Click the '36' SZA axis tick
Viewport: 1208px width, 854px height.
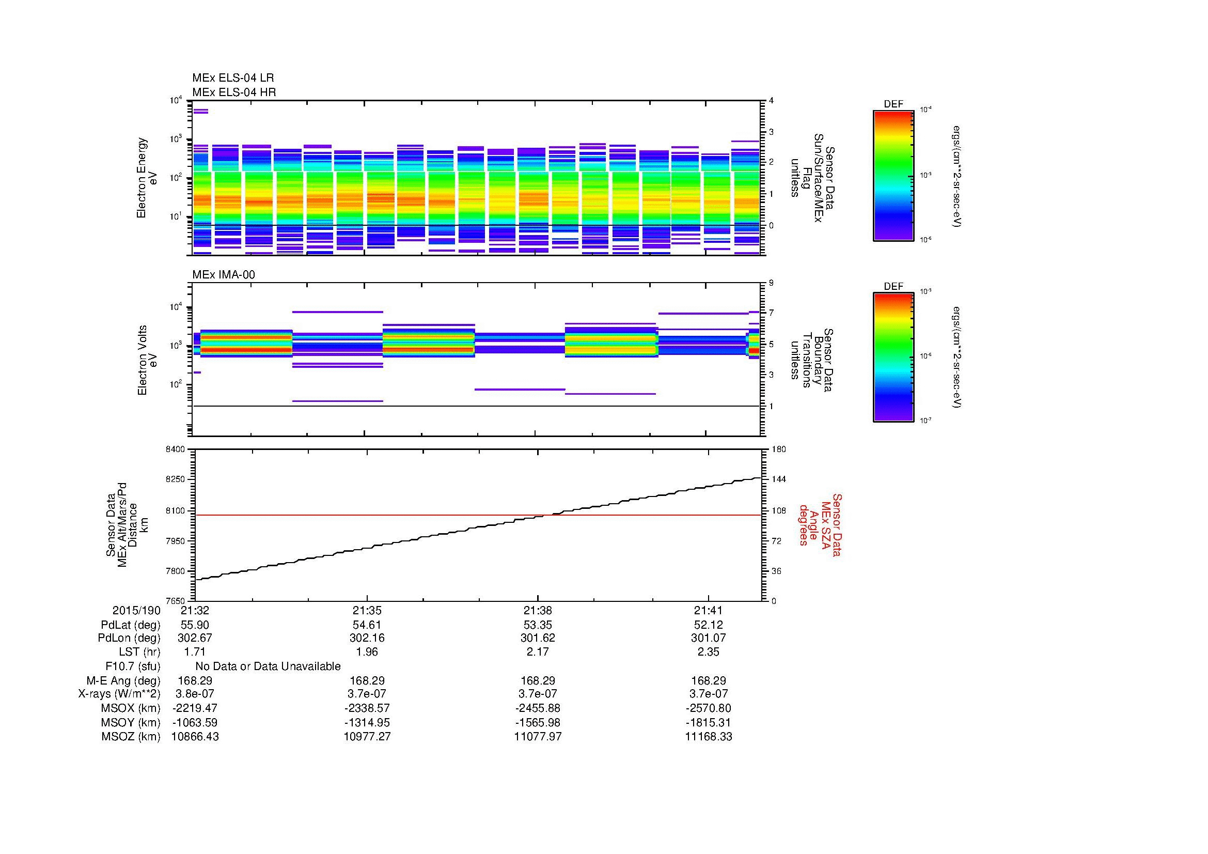tap(777, 571)
